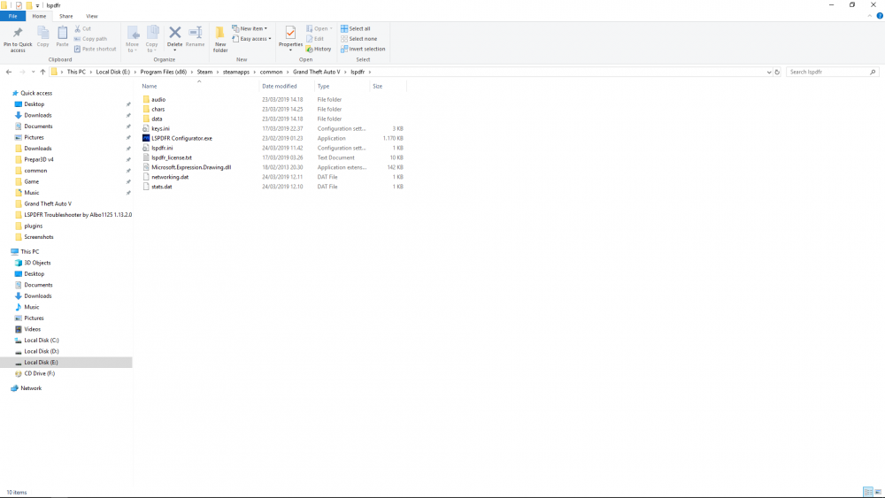Click the Forward navigation arrow
Screen dimensions: 885x498
click(x=22, y=72)
